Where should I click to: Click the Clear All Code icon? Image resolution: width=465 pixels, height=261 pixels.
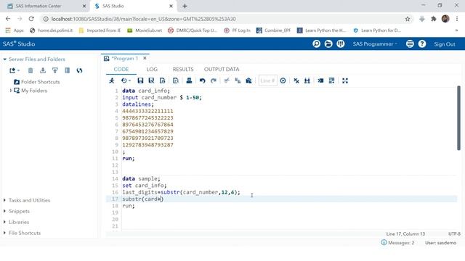pyautogui.click(x=296, y=80)
